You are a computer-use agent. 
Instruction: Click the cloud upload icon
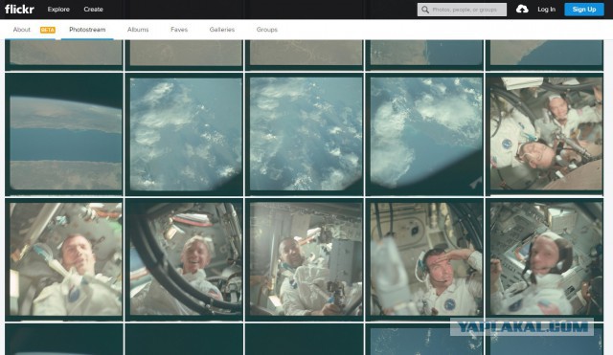(x=522, y=9)
